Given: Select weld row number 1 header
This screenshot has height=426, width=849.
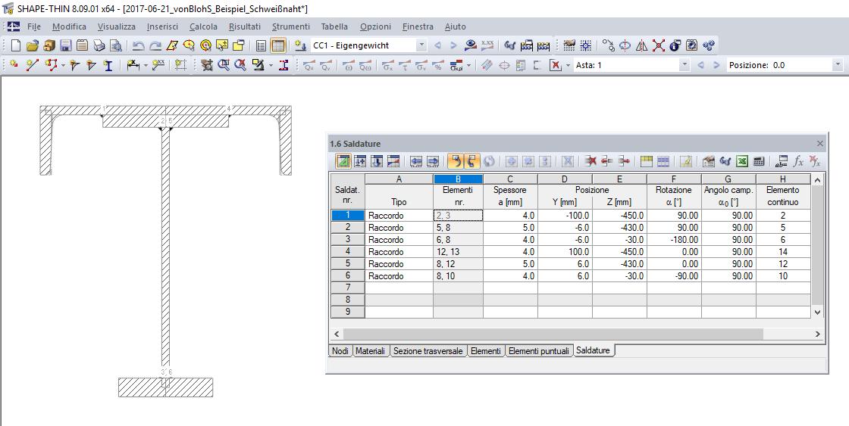Looking at the screenshot, I should 348,215.
